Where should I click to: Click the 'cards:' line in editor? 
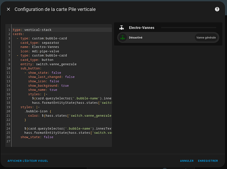[x=18, y=34]
